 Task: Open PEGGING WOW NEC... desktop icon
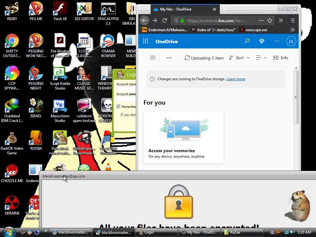click(36, 46)
